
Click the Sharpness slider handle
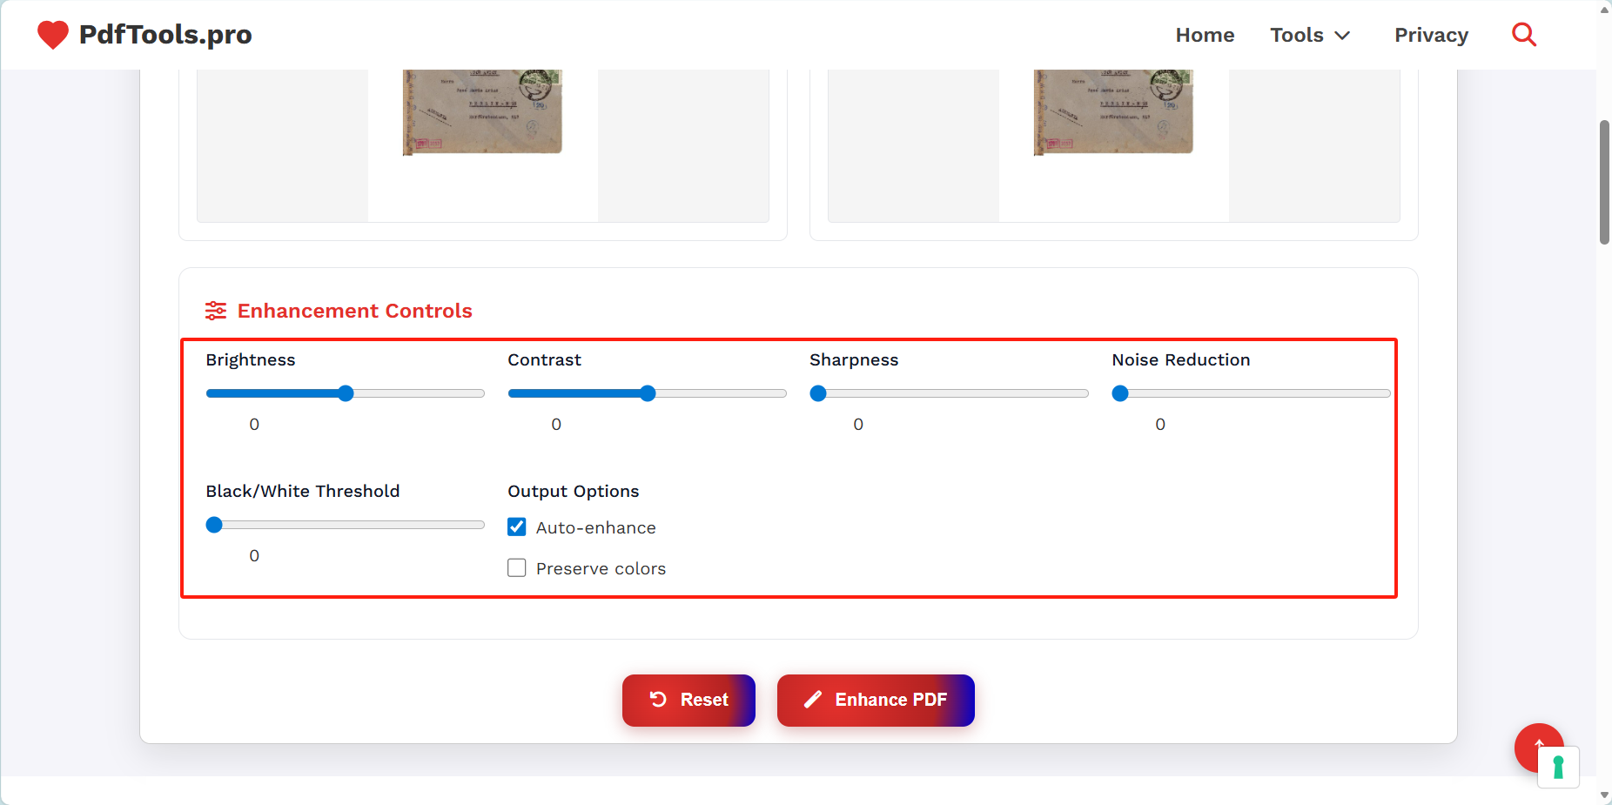818,393
